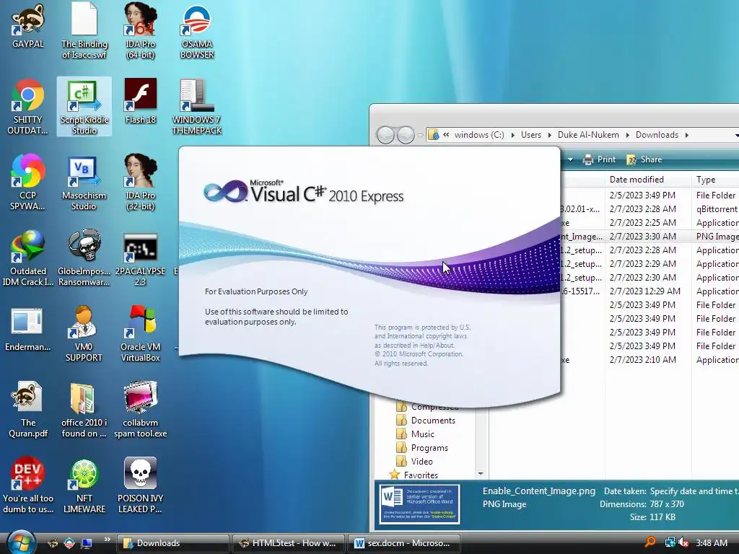Image resolution: width=739 pixels, height=554 pixels.
Task: Show hidden quick launch items chevron
Action: tap(107, 540)
